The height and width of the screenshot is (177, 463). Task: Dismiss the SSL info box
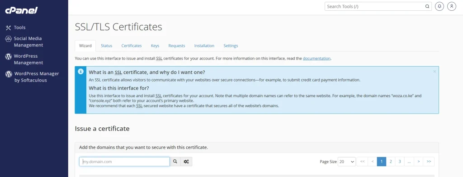click(x=435, y=72)
